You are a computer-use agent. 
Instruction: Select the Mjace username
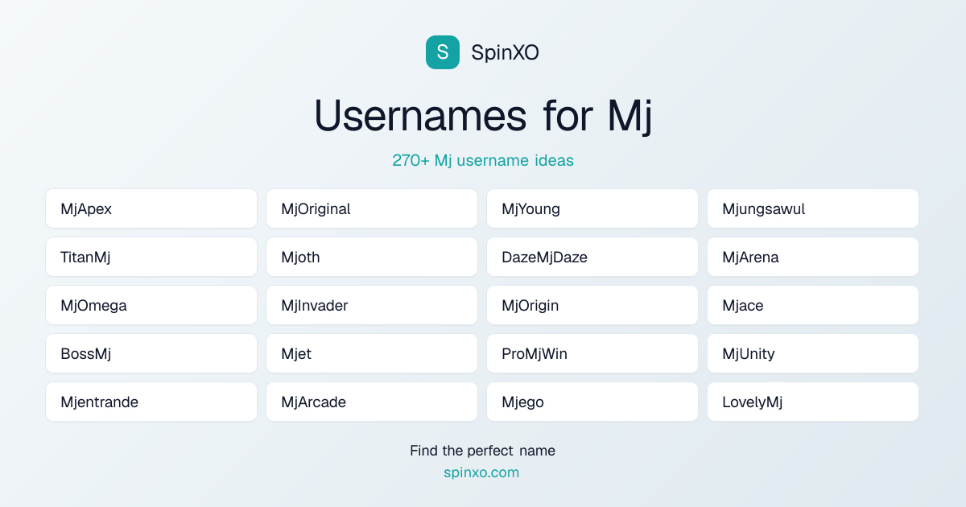[x=813, y=305]
